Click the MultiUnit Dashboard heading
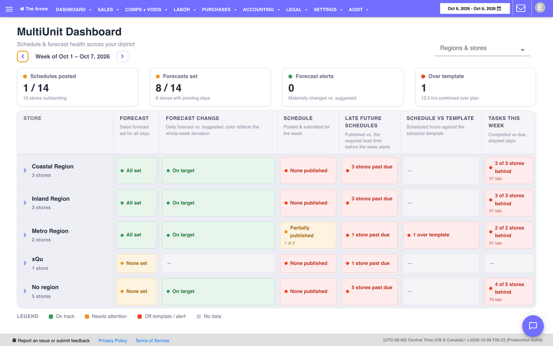This screenshot has width=553, height=346. pos(69,32)
